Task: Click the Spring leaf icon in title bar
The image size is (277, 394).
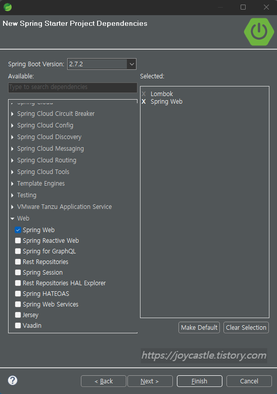Action: click(x=8, y=7)
